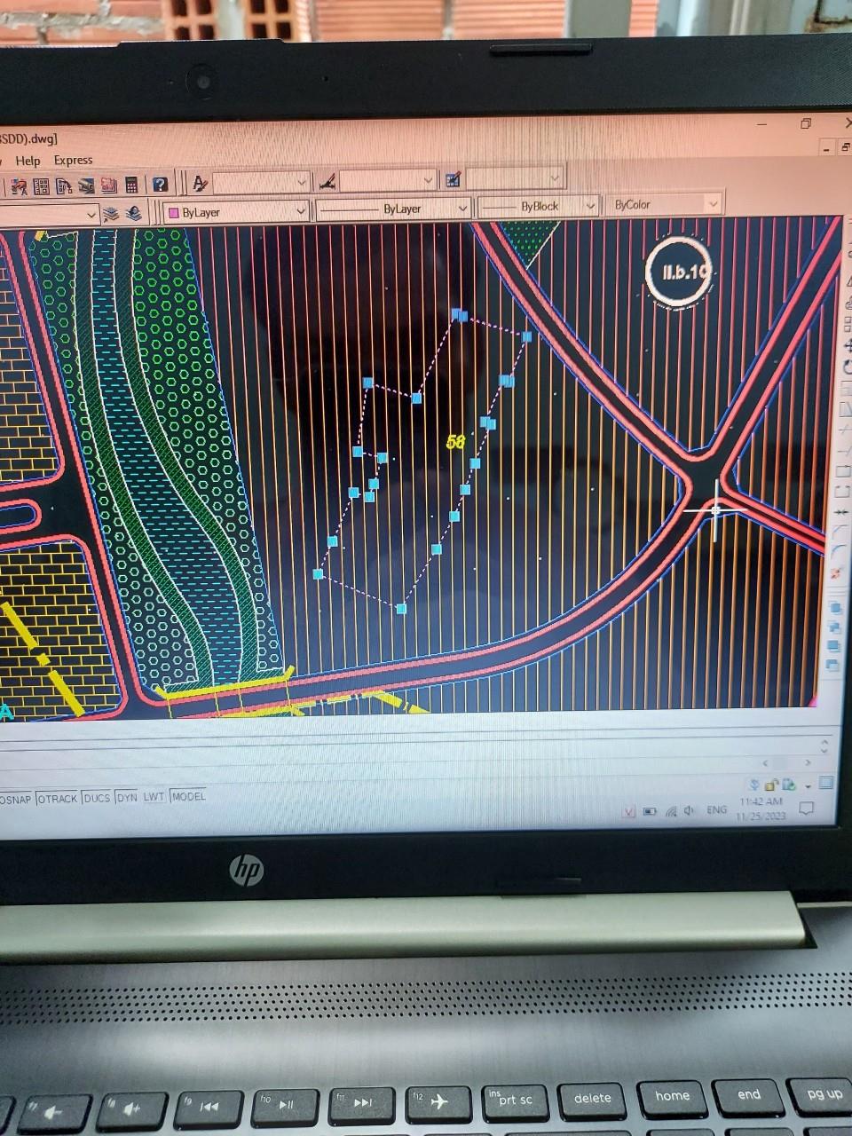This screenshot has height=1136, width=852.
Task: Expand the ByLayer color dropdown
Action: click(300, 211)
